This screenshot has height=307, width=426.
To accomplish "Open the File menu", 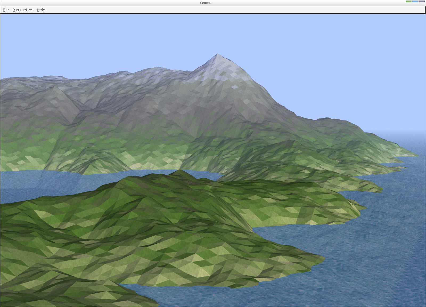I will 6,10.
